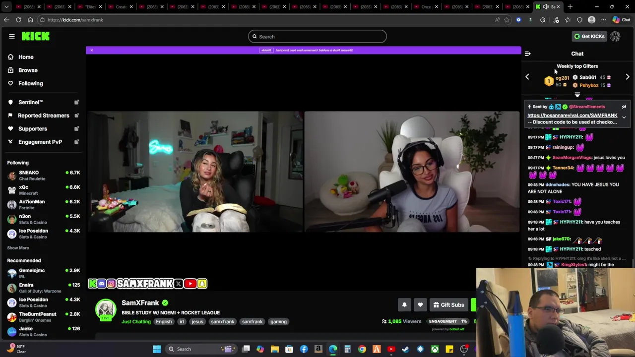Click SamXFrank's live profile avatar
Image resolution: width=635 pixels, height=357 pixels.
[106, 310]
